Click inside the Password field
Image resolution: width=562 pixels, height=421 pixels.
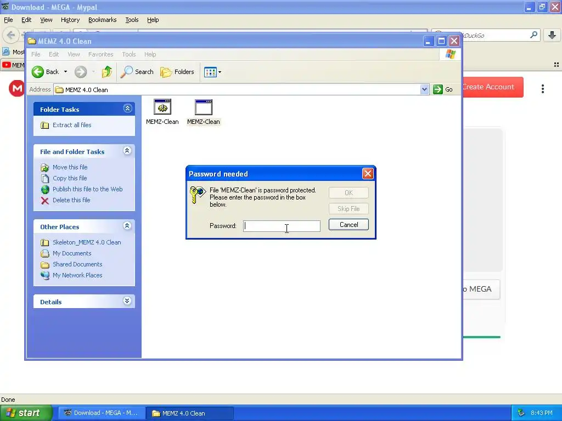point(282,226)
